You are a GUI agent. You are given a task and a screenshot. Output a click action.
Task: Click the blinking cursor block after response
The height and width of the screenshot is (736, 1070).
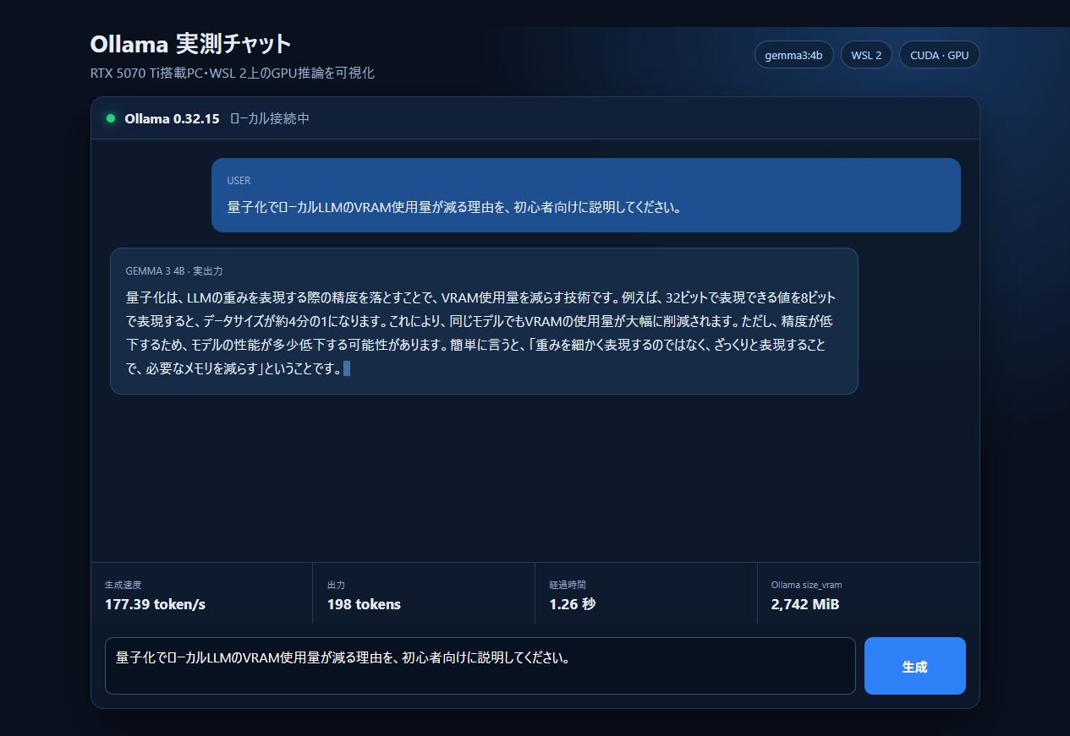click(x=347, y=368)
